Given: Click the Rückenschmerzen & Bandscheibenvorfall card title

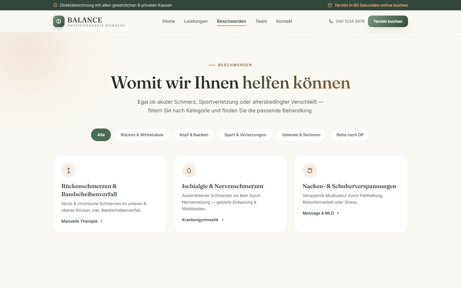Looking at the screenshot, I should [x=89, y=190].
